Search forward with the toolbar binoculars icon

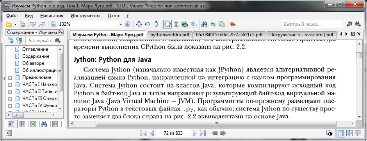[358, 24]
